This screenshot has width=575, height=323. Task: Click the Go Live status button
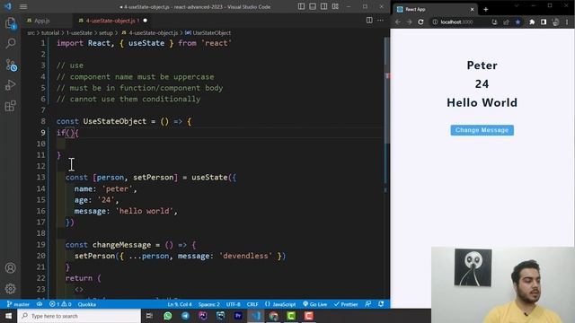(315, 304)
